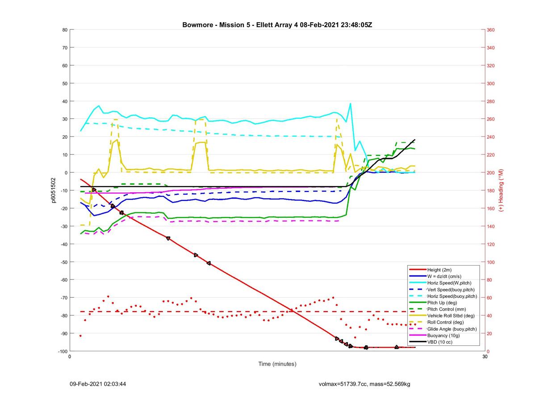Click the -10 tick label
The width and height of the screenshot is (536, 395).
click(x=64, y=191)
